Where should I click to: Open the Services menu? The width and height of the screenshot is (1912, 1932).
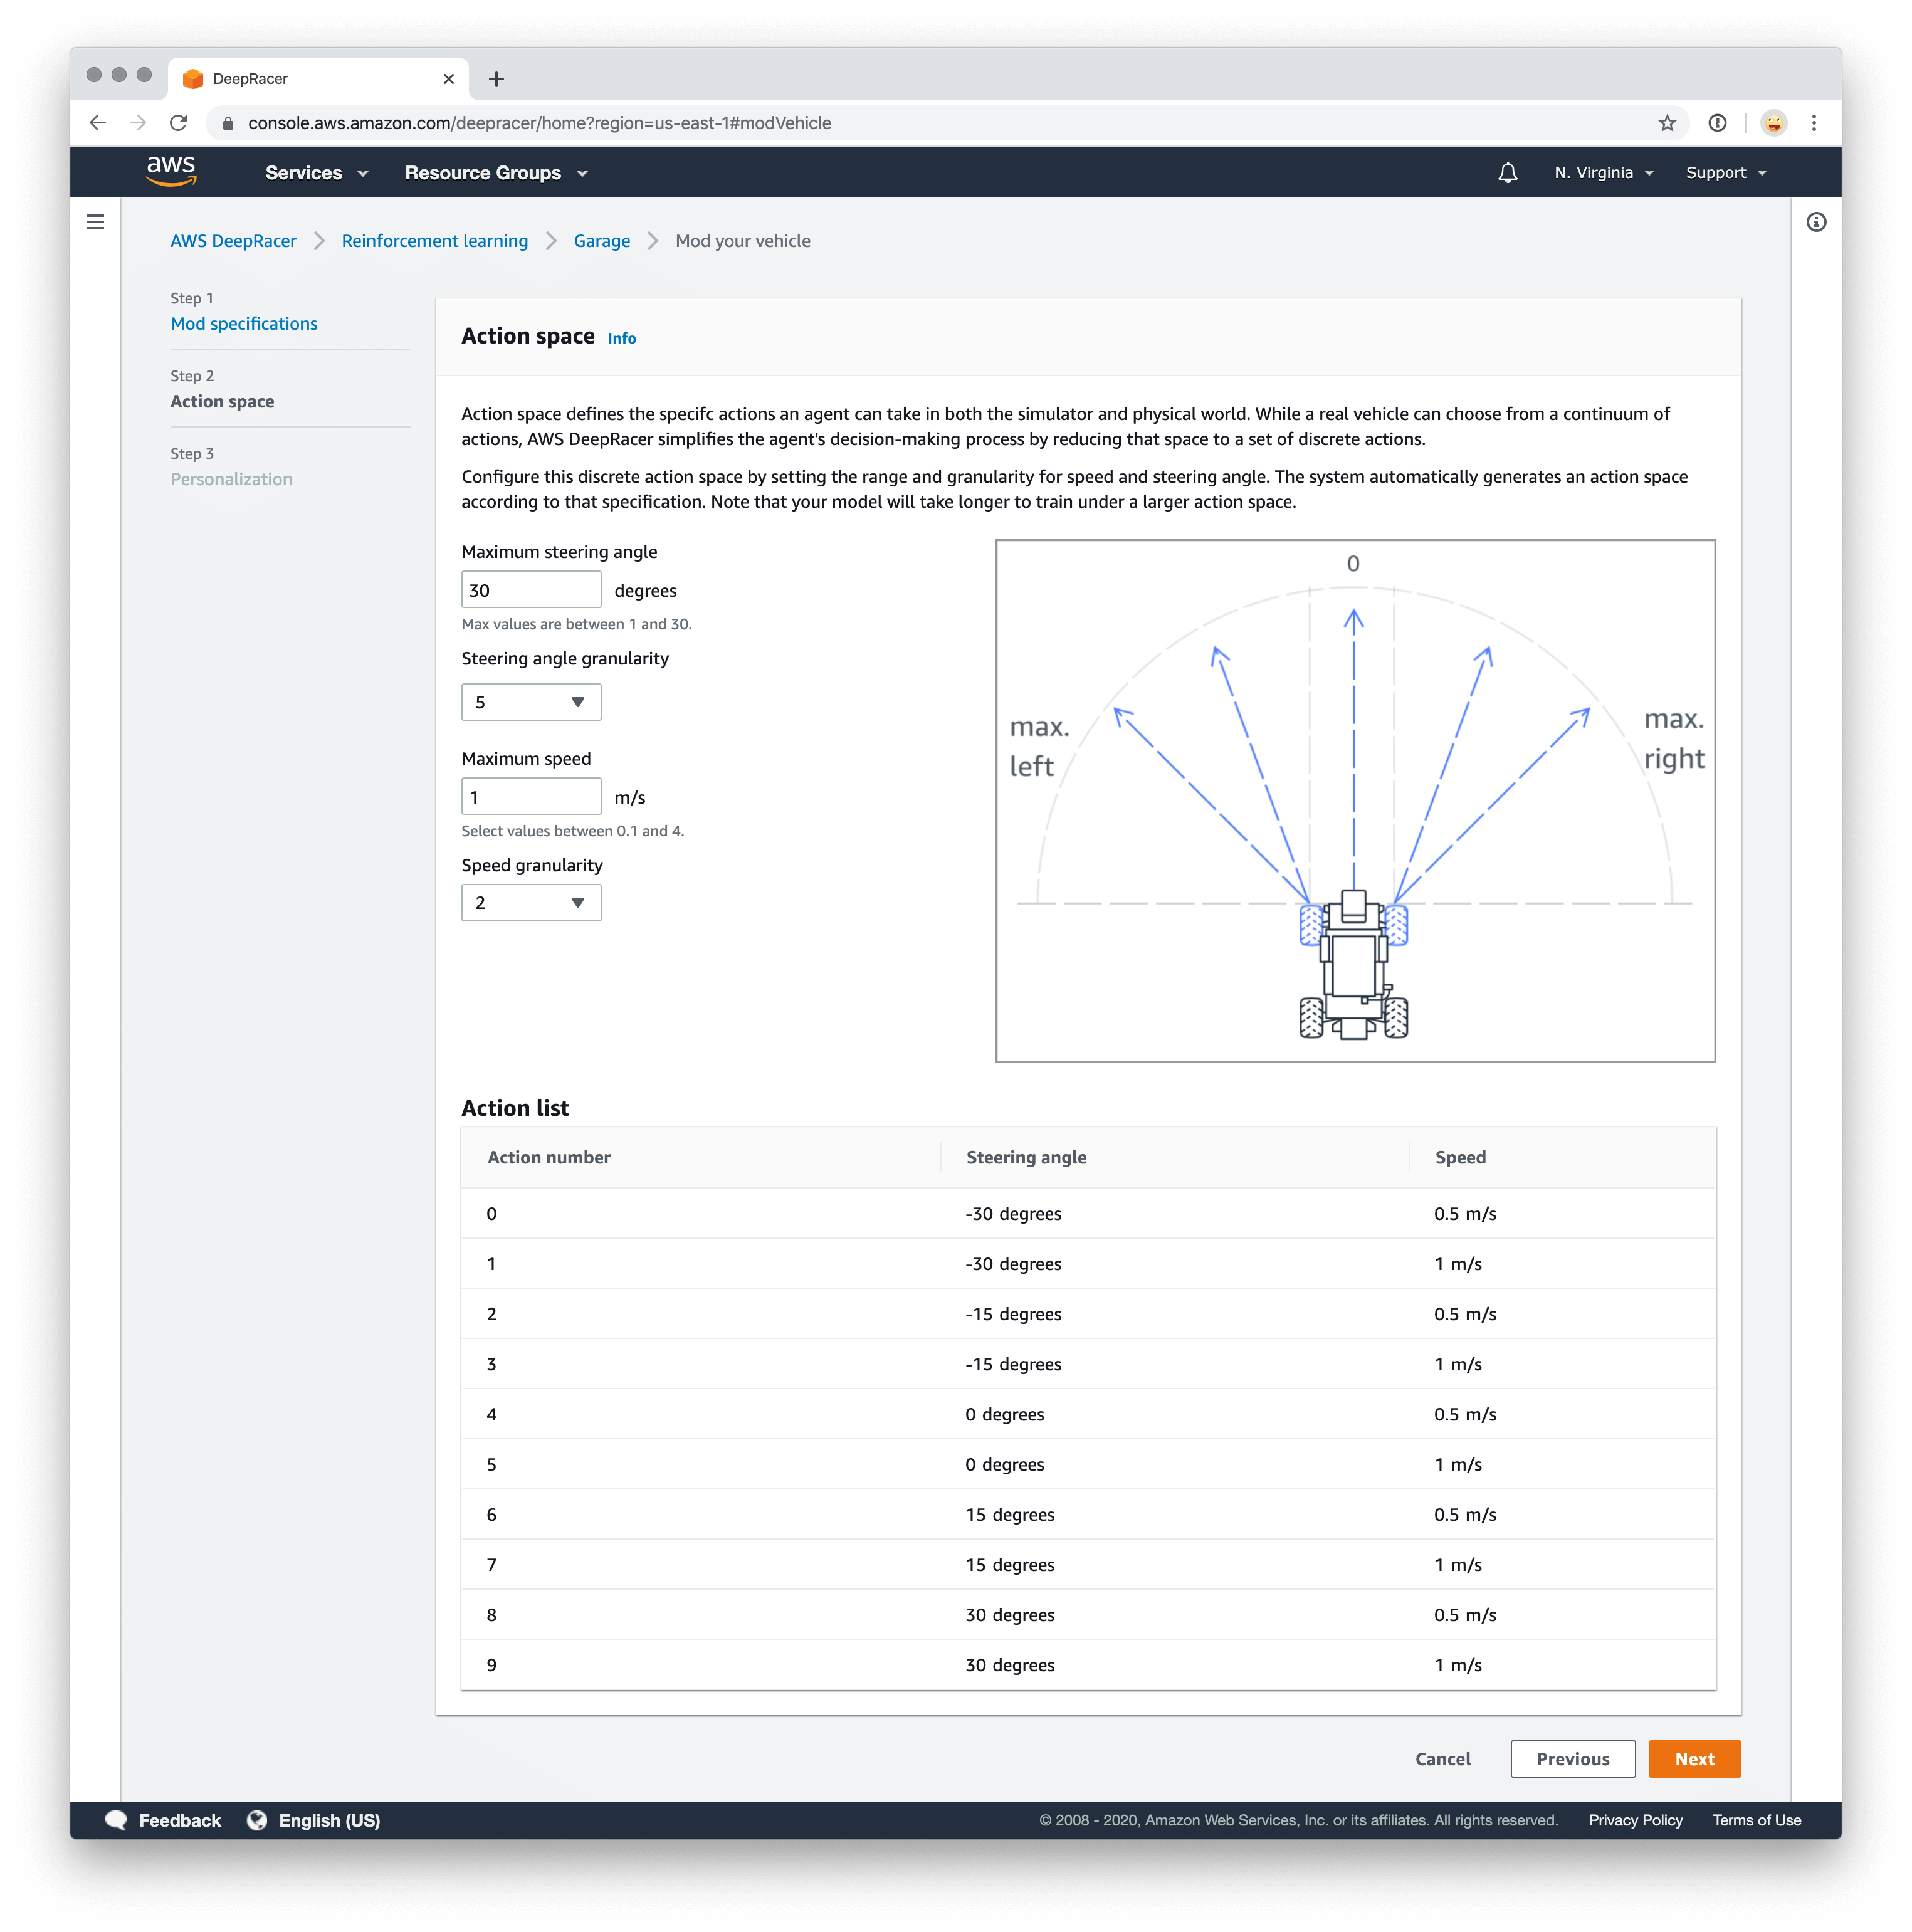(316, 173)
